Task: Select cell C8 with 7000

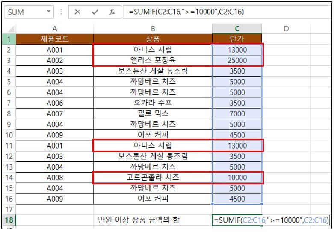Action: [x=237, y=114]
